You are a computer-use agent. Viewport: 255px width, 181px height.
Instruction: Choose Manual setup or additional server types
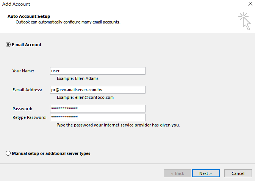8,153
